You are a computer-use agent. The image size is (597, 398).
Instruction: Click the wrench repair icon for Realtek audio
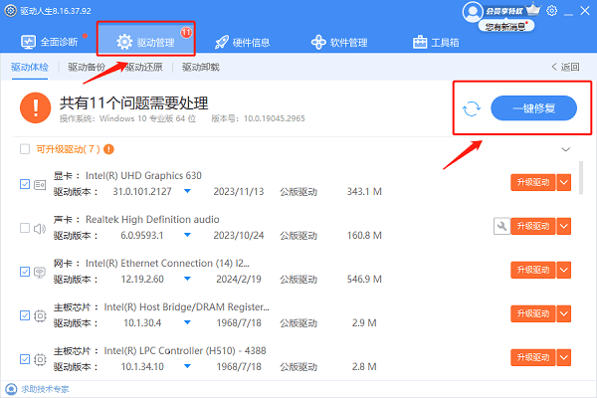[501, 227]
